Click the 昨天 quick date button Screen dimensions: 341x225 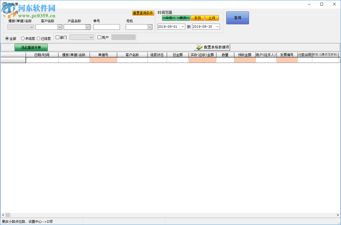point(183,18)
